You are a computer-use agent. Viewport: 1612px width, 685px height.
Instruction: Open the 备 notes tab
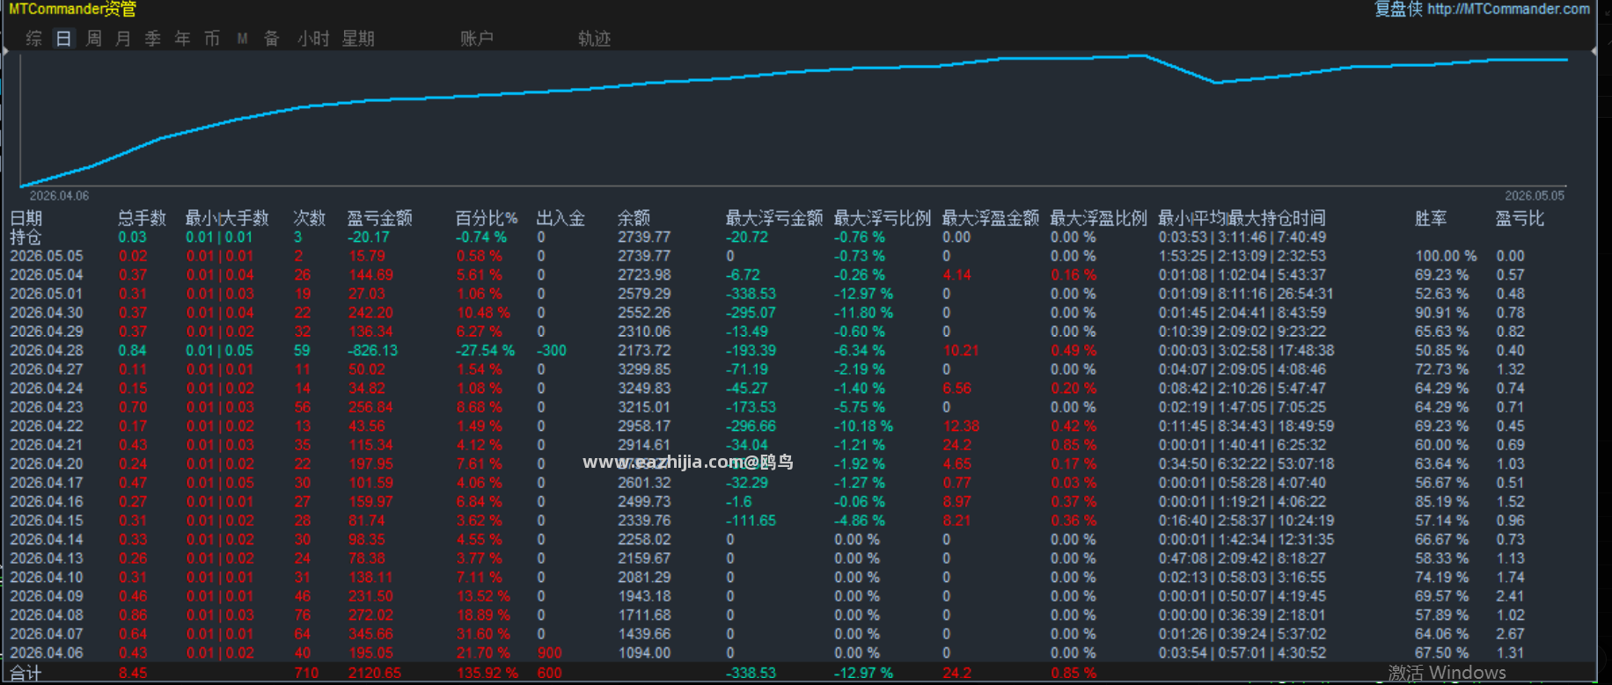272,39
